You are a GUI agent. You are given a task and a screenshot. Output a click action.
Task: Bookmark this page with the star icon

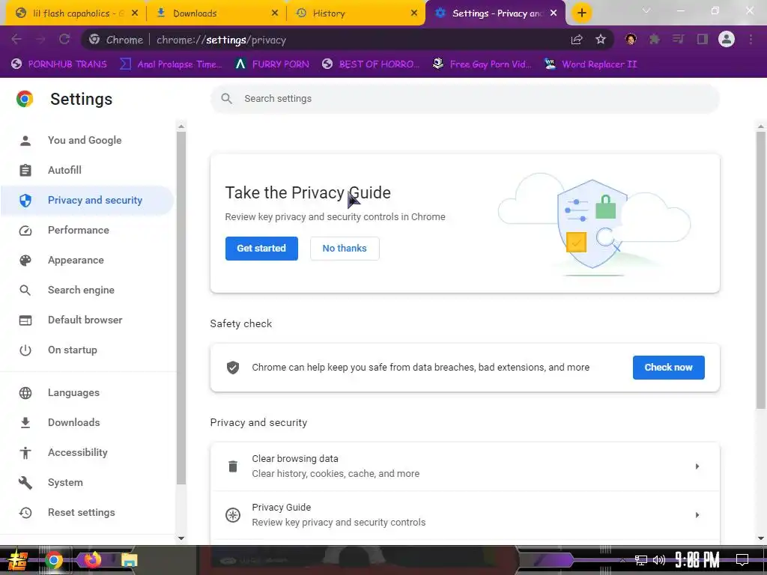[601, 40]
